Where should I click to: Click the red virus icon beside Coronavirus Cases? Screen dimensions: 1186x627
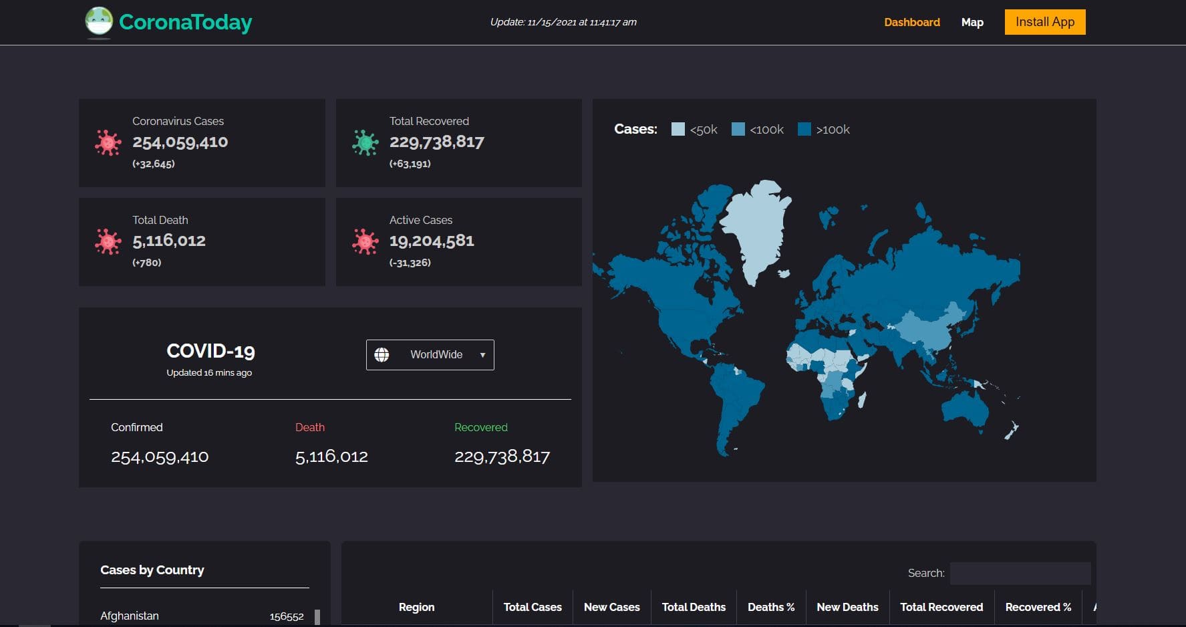tap(108, 142)
